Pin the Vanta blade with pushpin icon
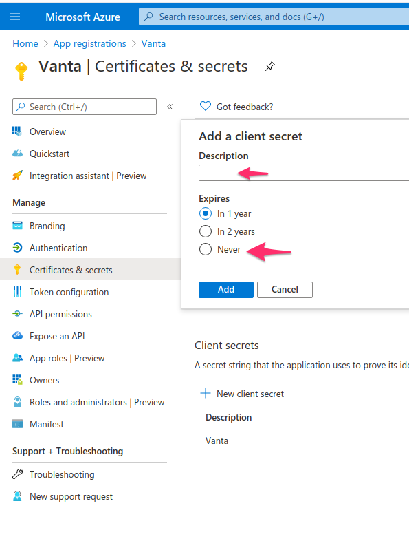Image resolution: width=409 pixels, height=550 pixels. [x=269, y=66]
